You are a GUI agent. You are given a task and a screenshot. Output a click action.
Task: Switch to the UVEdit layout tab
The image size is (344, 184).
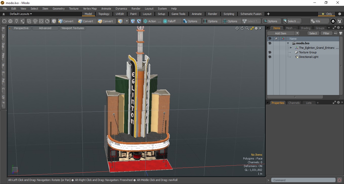pyautogui.click(x=120, y=14)
